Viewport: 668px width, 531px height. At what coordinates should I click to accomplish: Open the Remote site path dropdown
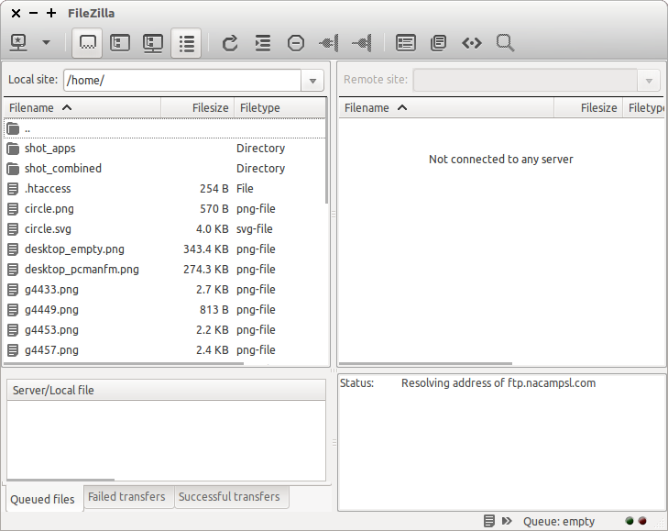pyautogui.click(x=649, y=80)
